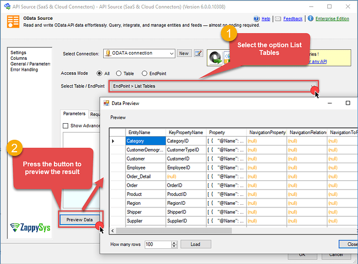Click the Load button
The image size is (358, 264).
[x=195, y=244]
